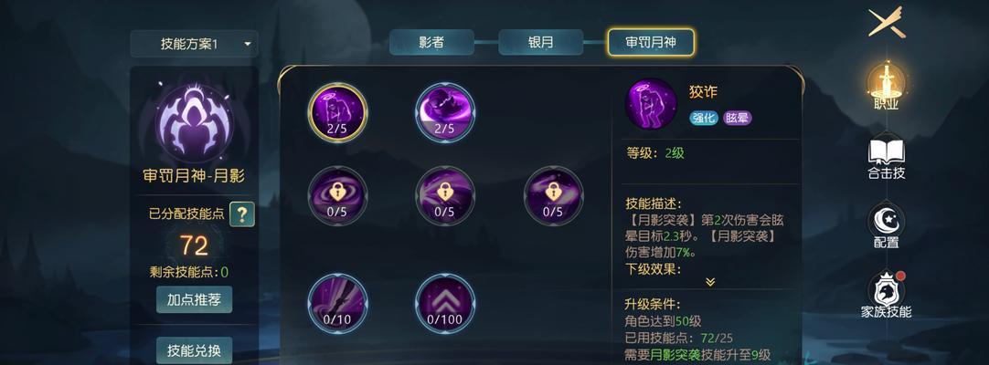
Task: Open the 技能方案1 dropdown
Action: click(195, 44)
